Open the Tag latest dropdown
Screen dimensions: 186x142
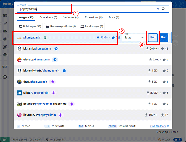[x=134, y=38]
